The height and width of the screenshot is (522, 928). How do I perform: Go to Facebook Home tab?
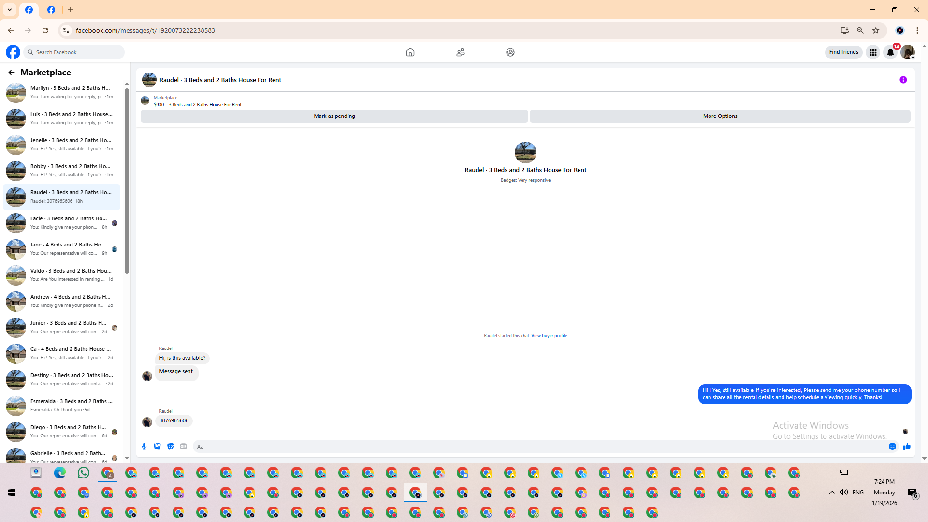point(410,52)
